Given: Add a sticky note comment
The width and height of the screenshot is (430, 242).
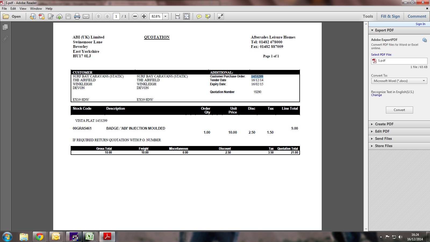Looking at the screenshot, I should 199,16.
